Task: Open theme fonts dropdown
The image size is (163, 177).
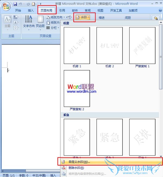Action: 16,23
